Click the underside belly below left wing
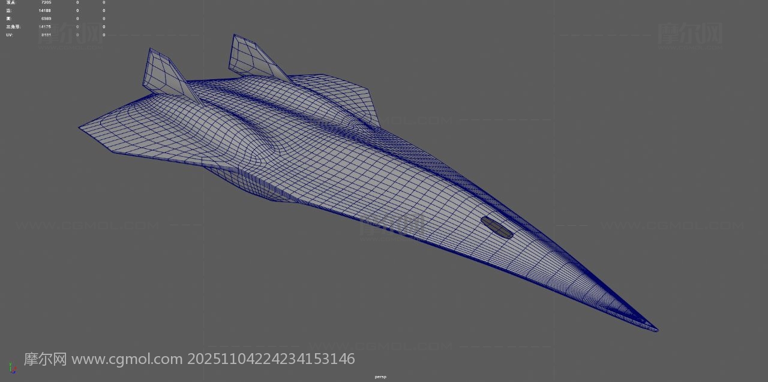The image size is (768, 382). point(252,183)
